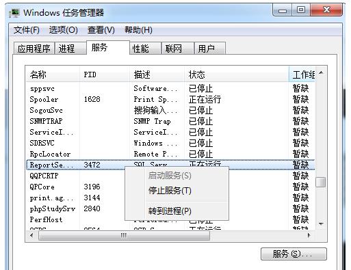351x270 pixels.
Task: Sort by the PID column header
Action: click(x=105, y=75)
